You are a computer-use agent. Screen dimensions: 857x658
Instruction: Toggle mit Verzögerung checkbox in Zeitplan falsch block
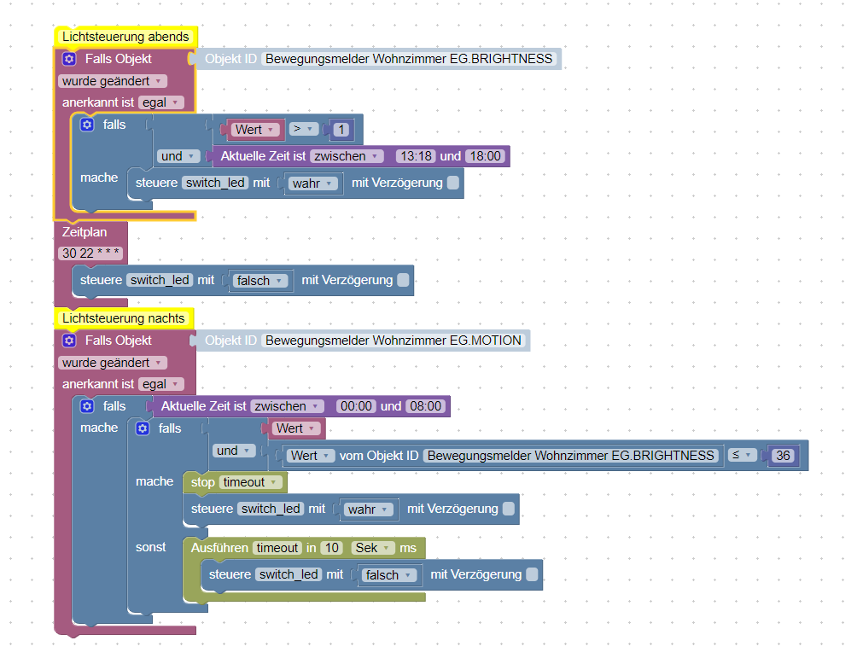[403, 280]
